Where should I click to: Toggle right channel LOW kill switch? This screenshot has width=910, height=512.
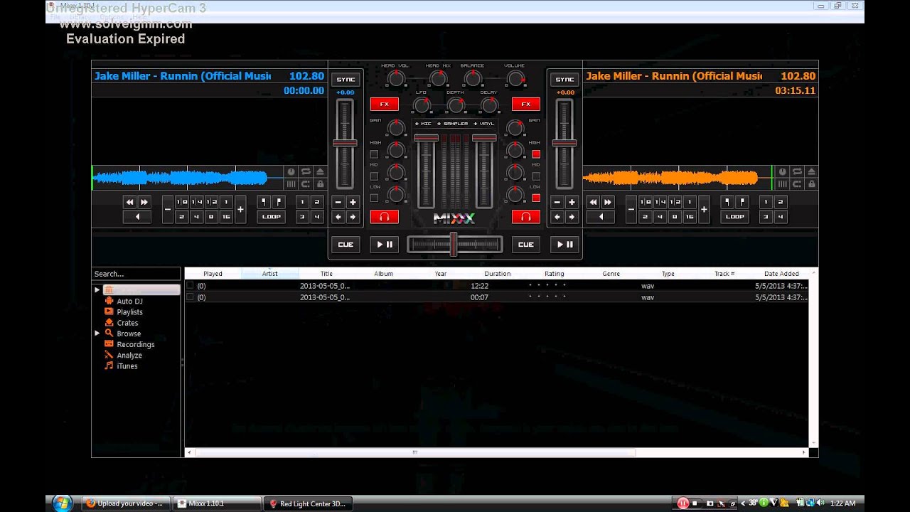[536, 198]
